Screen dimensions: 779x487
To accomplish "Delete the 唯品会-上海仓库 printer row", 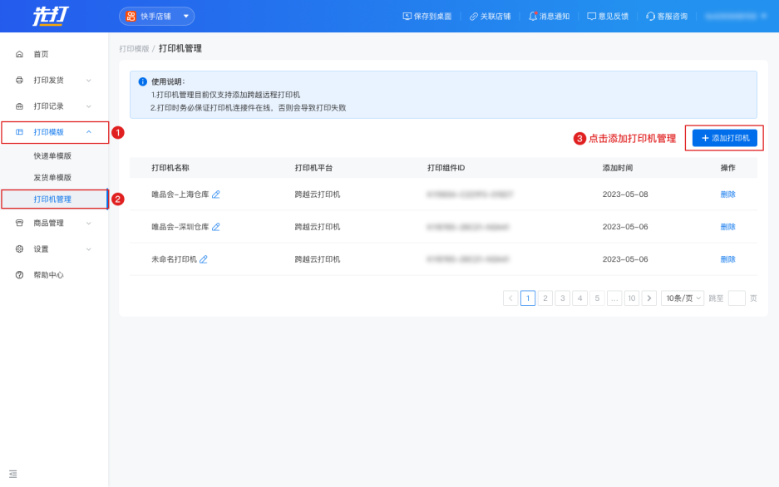I will [727, 194].
